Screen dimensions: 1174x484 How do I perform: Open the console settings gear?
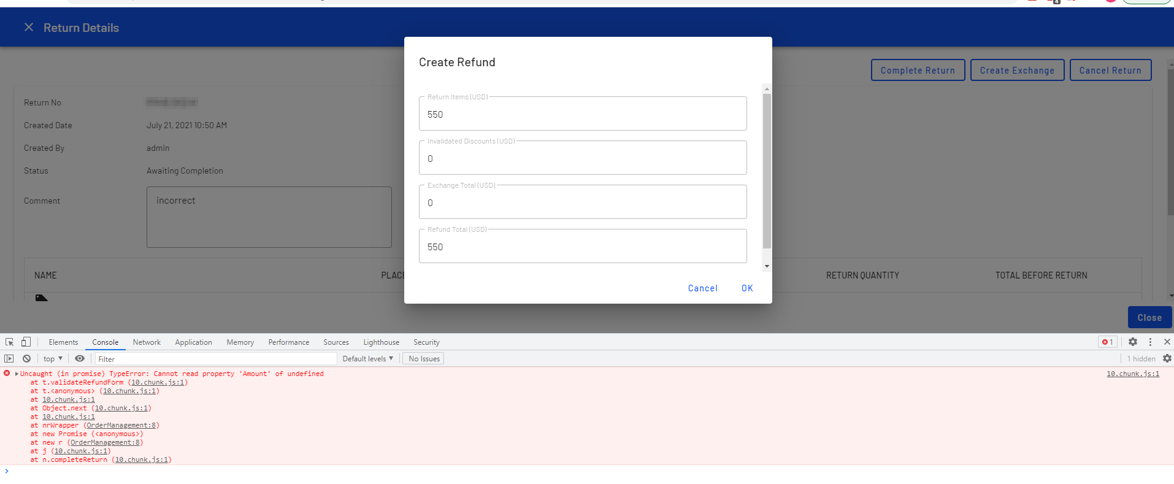[x=1167, y=359]
